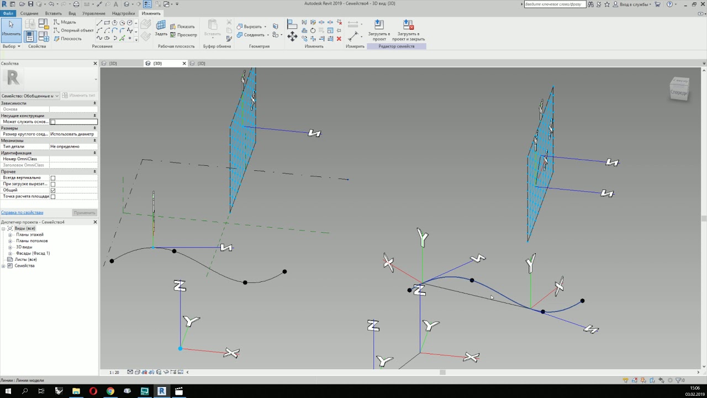
Task: Uncheck the Общий checkbox
Action: click(53, 190)
